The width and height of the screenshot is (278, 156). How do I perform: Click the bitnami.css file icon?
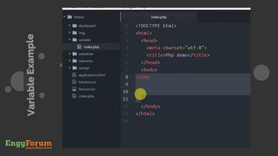[74, 82]
